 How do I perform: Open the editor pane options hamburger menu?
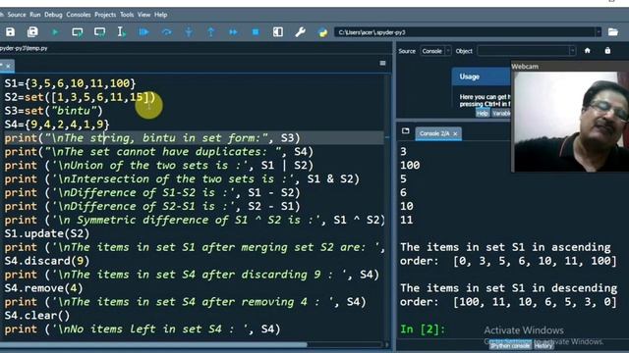click(382, 63)
